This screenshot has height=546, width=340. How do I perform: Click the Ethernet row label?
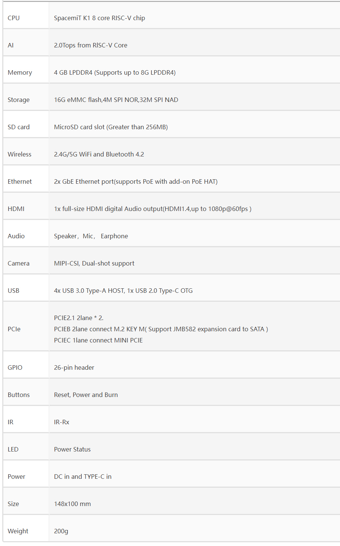20,182
